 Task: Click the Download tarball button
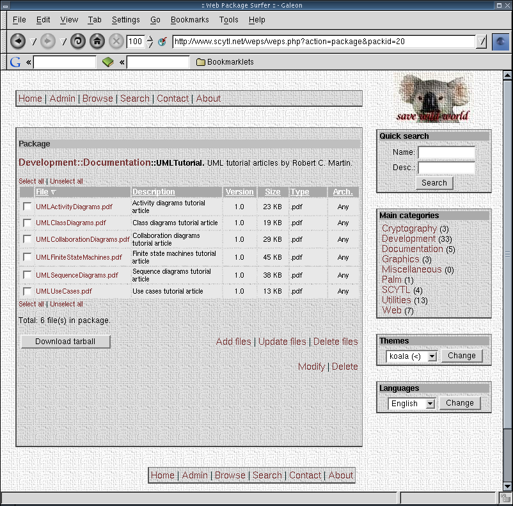(65, 342)
